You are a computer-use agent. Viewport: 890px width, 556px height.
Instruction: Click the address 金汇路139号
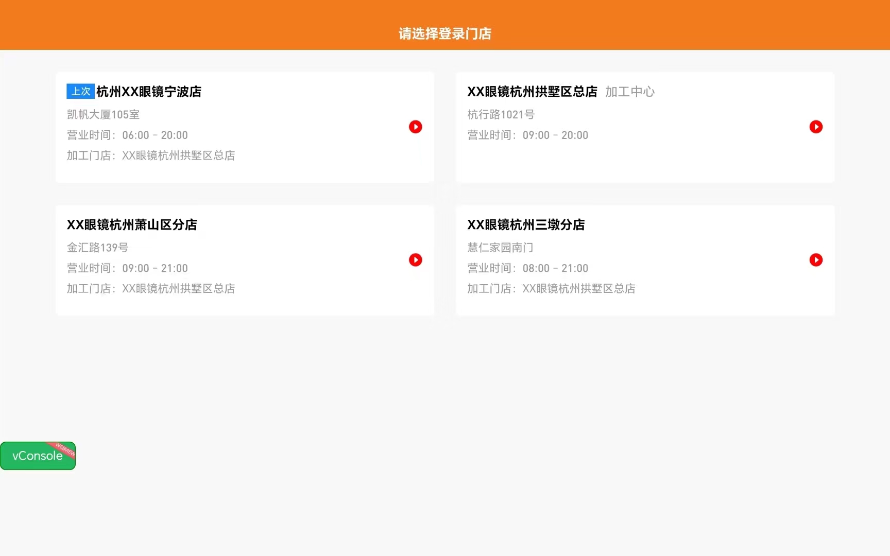[97, 248]
